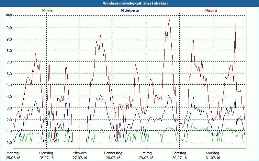The width and height of the screenshot is (259, 161).
Task: Select the red 'Maxima' legend label
Action: click(x=211, y=10)
